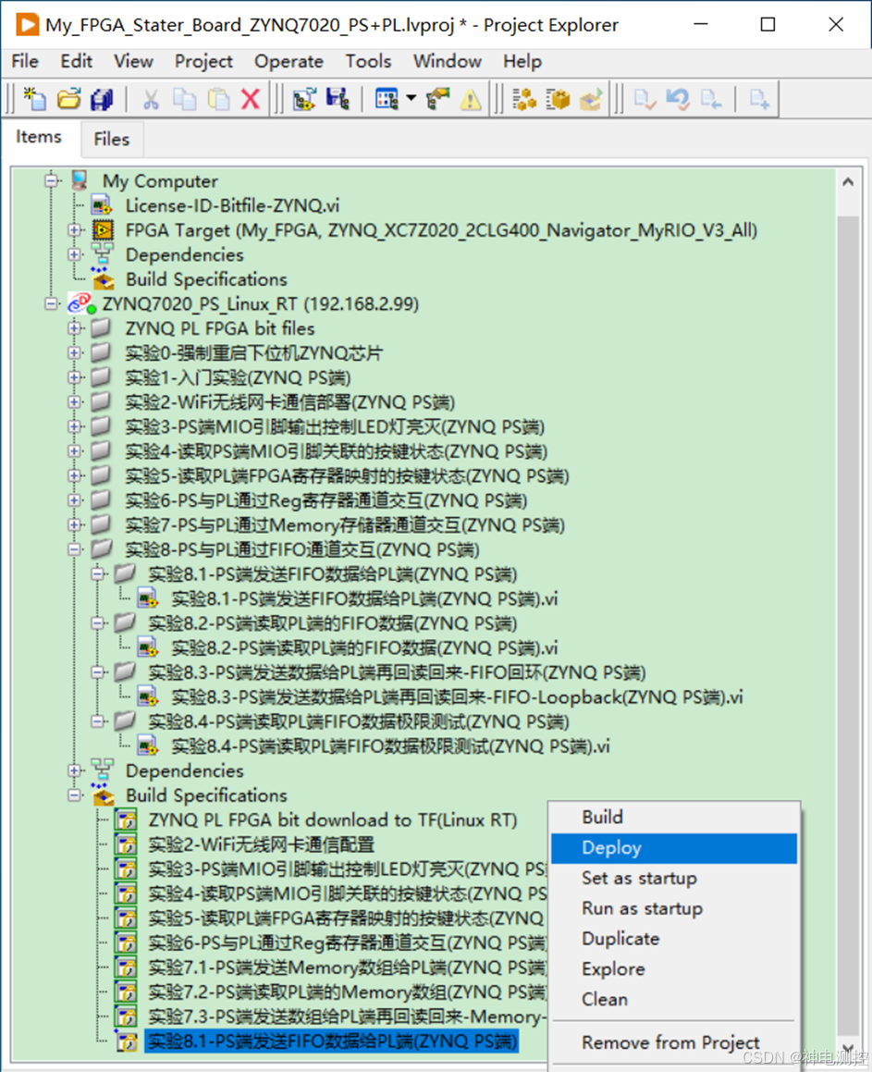The height and width of the screenshot is (1072, 872).
Task: Select Remove from Project in context menu
Action: (674, 1041)
